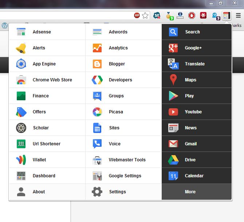Open the Blogger icon
Viewport: 244px width, 222px height.
click(x=97, y=64)
